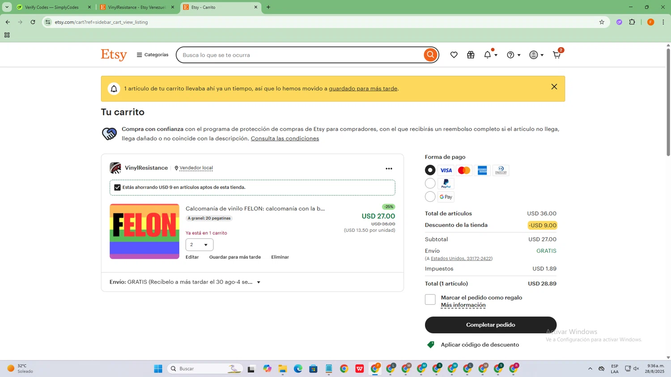
Task: Reload the page
Action: 33,22
